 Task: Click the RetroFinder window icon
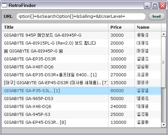(4, 5)
